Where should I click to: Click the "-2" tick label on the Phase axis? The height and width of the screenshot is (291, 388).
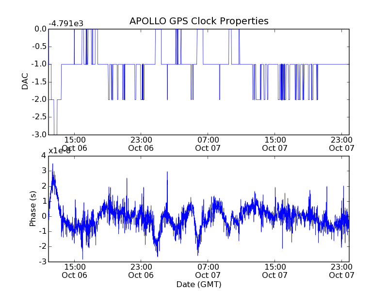tap(43, 247)
